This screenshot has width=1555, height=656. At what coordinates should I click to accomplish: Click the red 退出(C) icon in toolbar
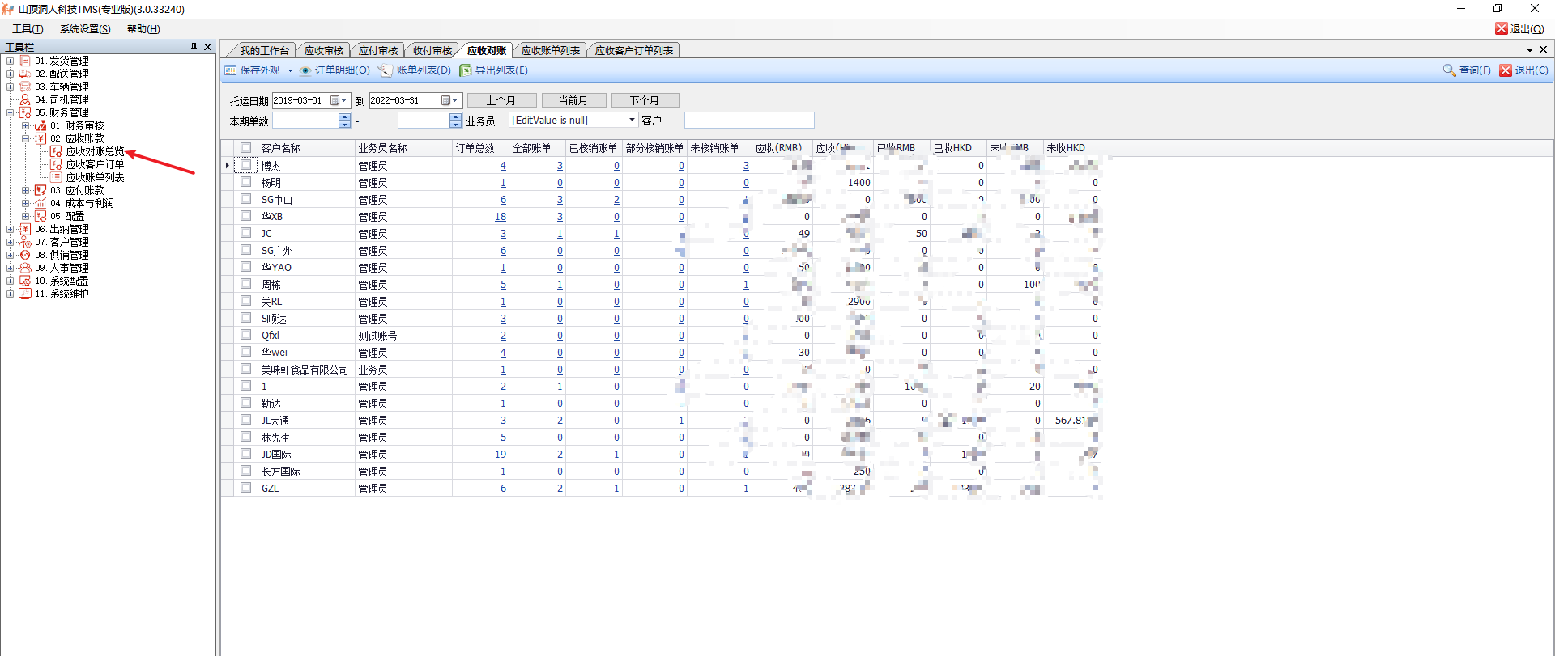pyautogui.click(x=1506, y=70)
